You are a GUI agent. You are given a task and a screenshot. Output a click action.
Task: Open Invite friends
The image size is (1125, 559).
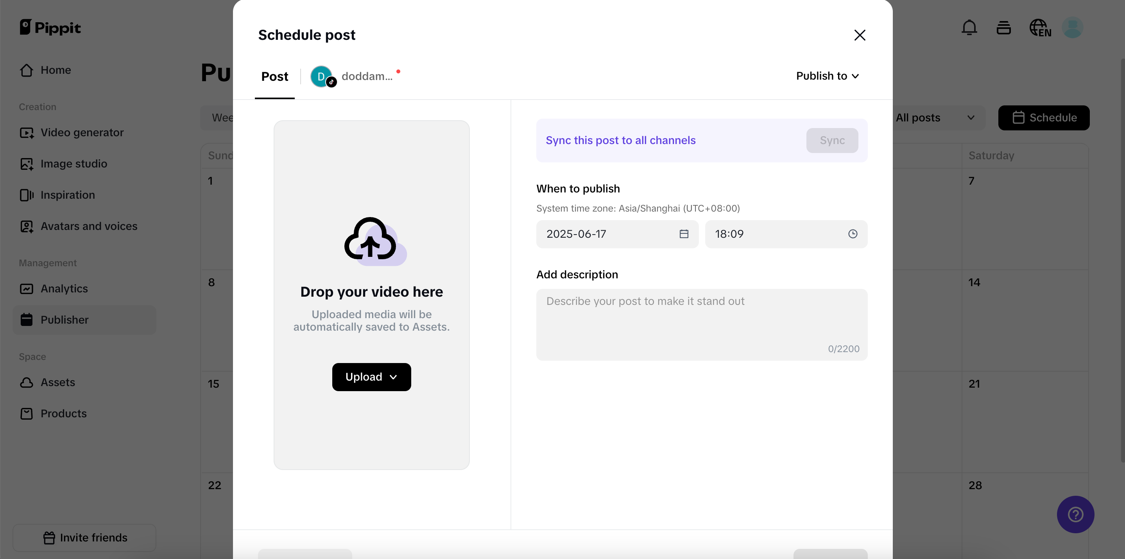click(84, 538)
